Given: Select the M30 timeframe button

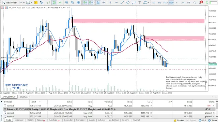Looking at the screenshot, I should (171, 3).
